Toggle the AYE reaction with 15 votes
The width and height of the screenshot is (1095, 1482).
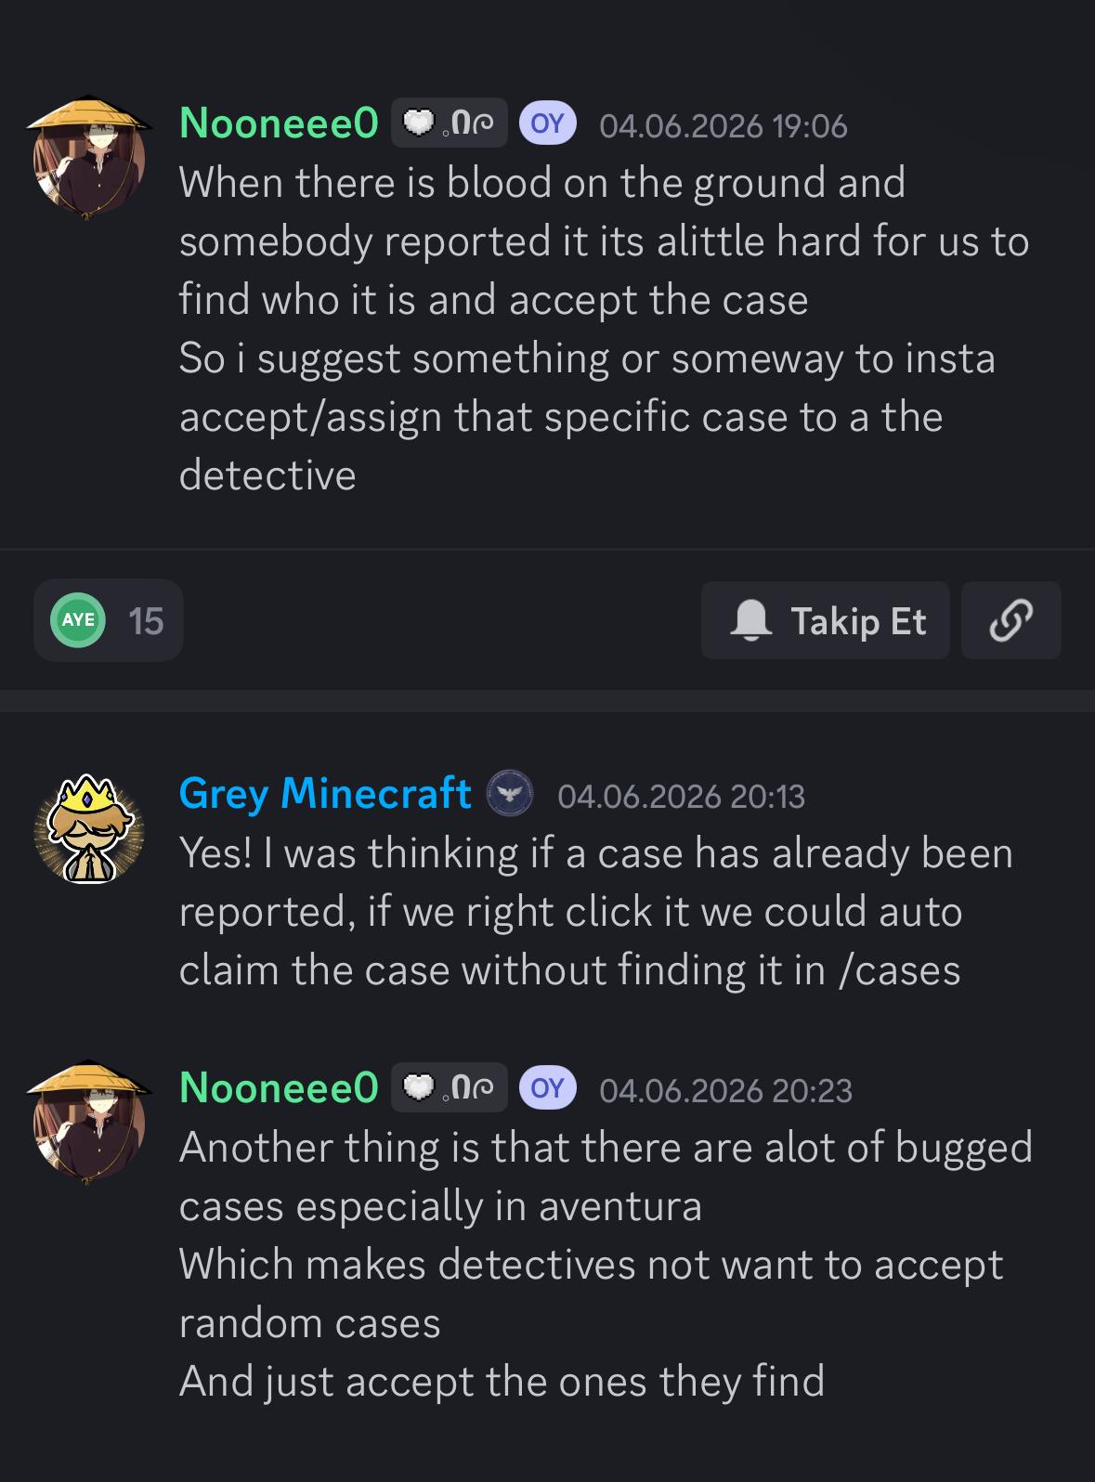tap(109, 620)
